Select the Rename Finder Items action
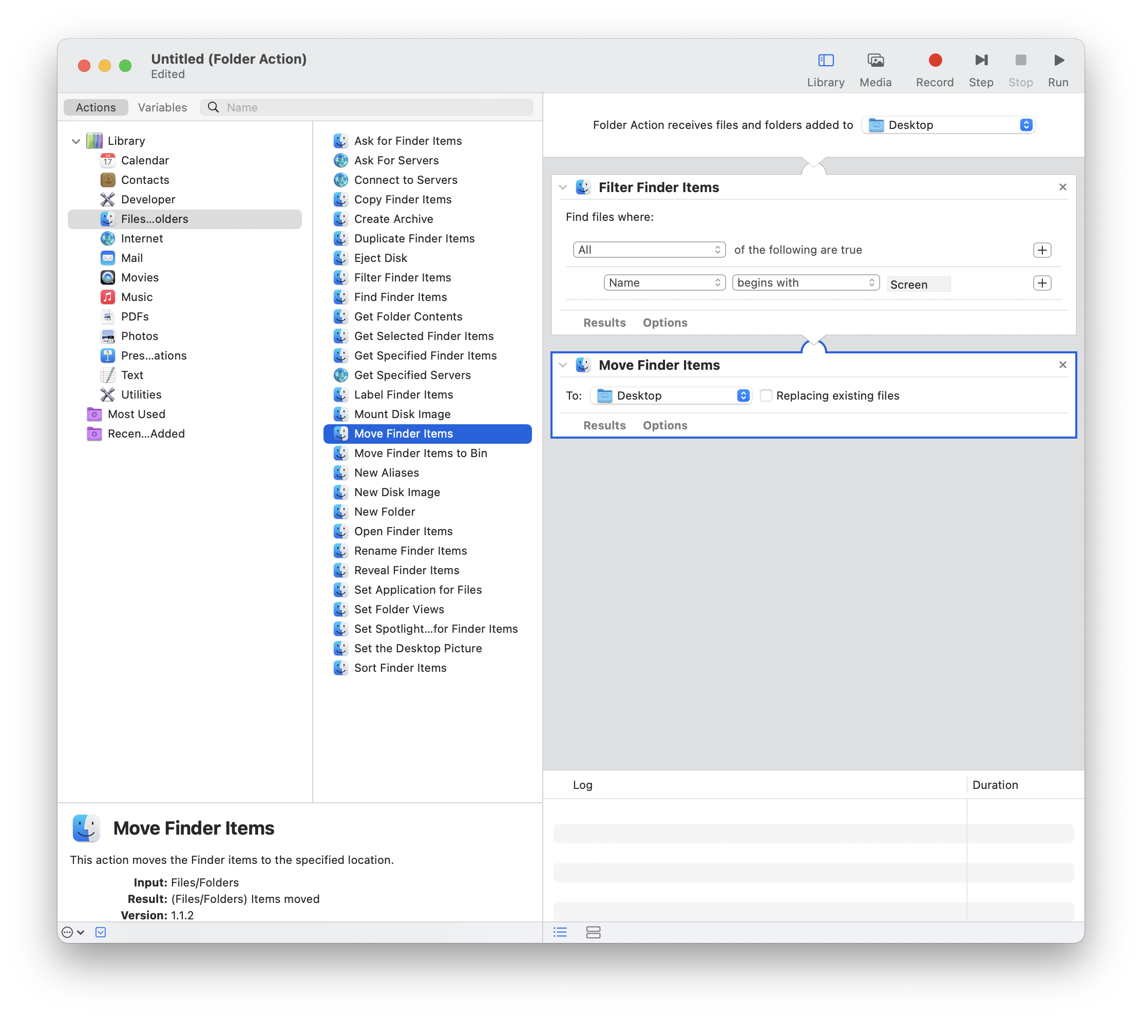 (410, 551)
